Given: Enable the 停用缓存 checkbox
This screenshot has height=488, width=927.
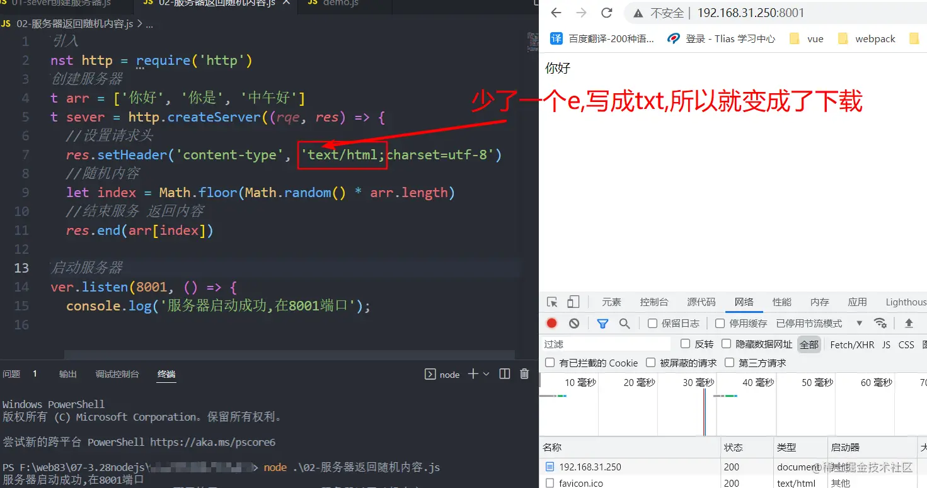Looking at the screenshot, I should coord(720,323).
